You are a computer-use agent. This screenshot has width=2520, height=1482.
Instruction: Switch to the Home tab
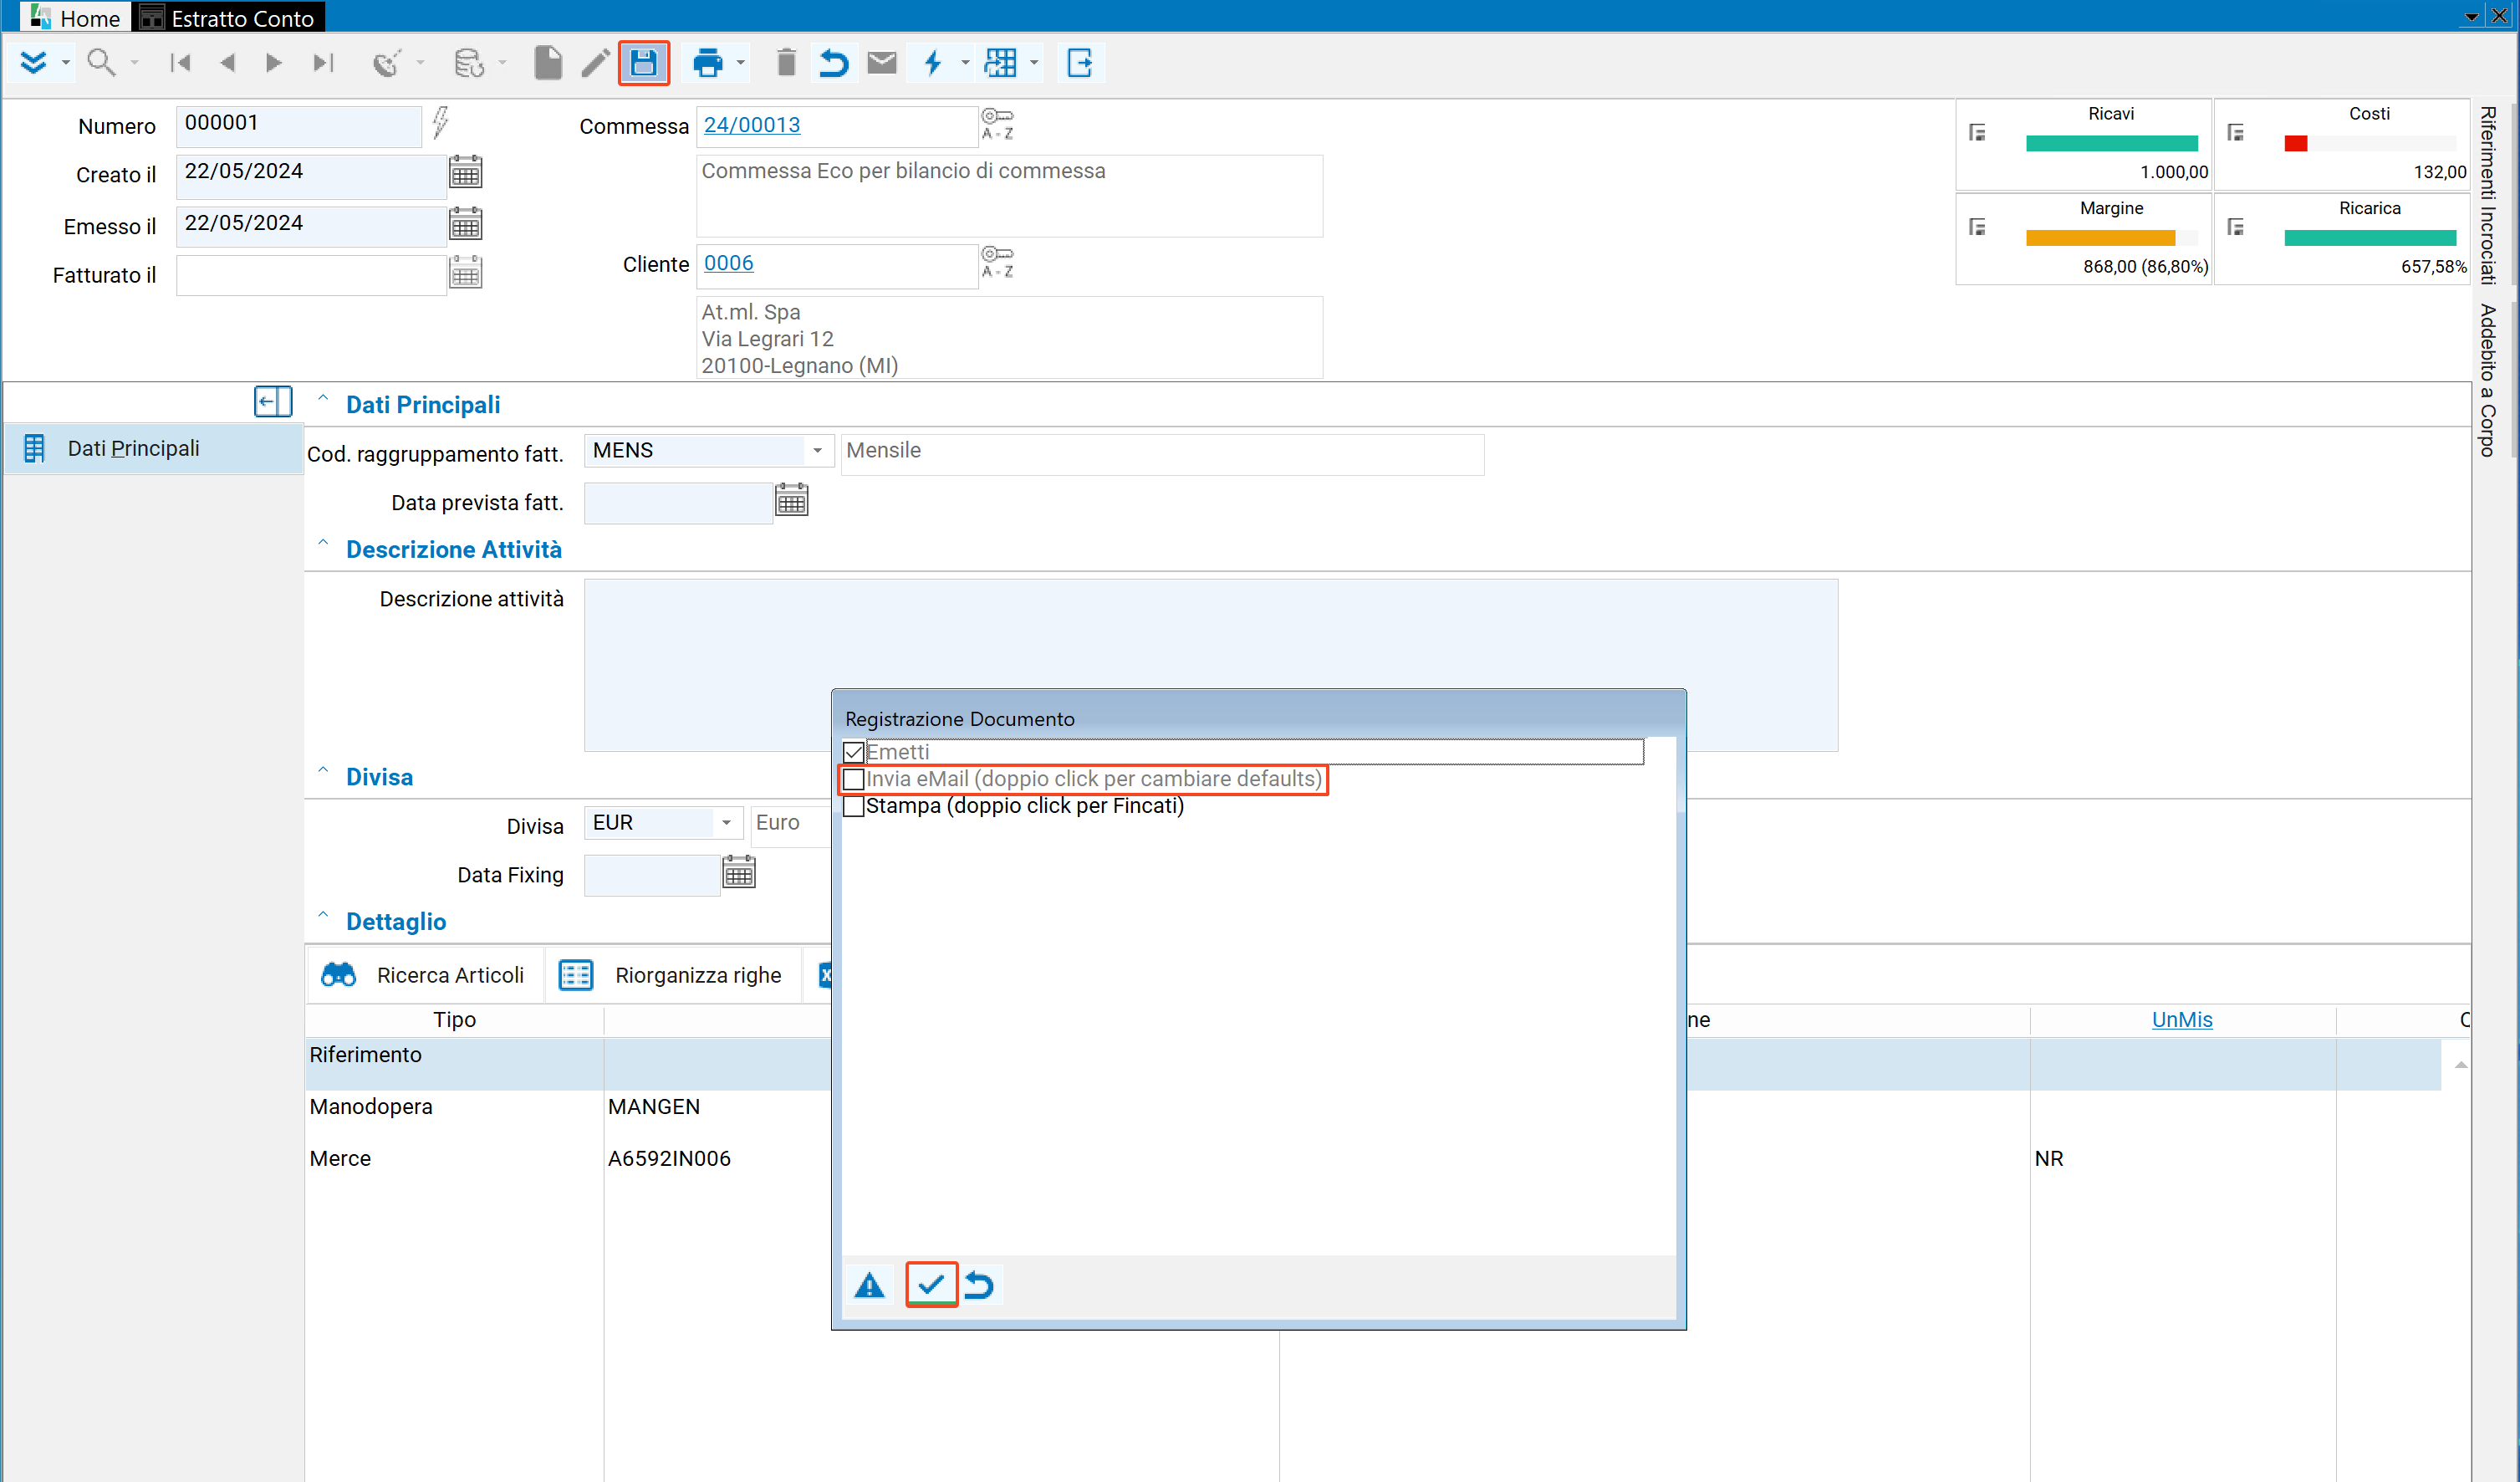(75, 17)
